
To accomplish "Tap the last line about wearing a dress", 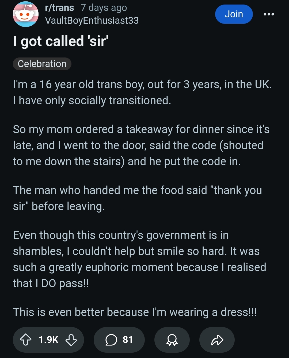I will [135, 312].
